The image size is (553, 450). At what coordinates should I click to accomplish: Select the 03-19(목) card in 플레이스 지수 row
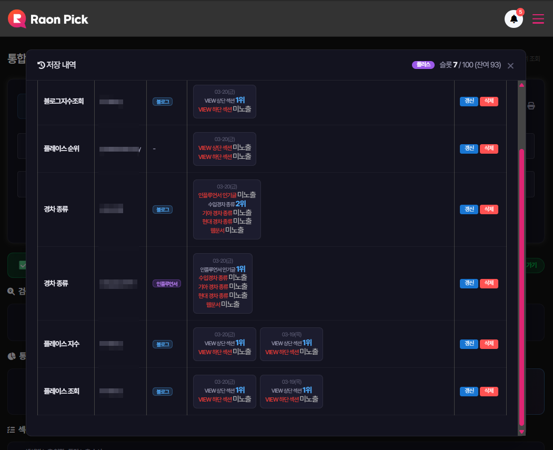(291, 344)
